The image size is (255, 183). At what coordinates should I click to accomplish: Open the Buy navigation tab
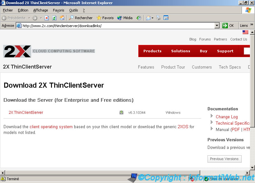pos(203,51)
